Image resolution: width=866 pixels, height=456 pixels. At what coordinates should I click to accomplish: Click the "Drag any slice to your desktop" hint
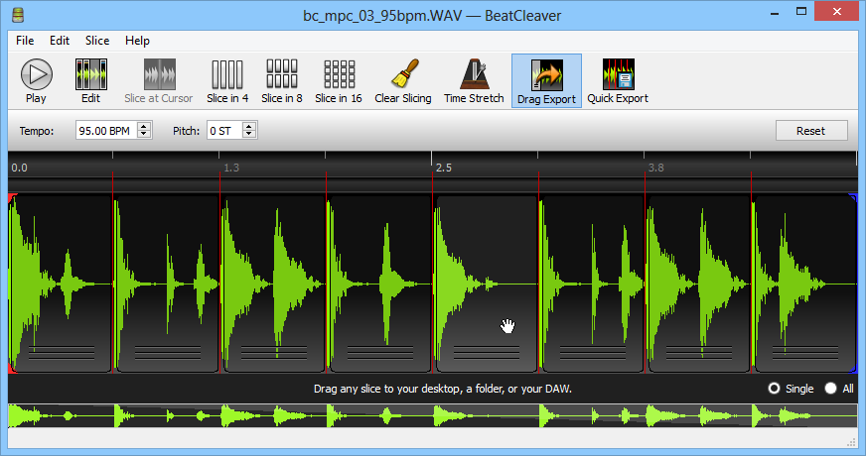[442, 389]
